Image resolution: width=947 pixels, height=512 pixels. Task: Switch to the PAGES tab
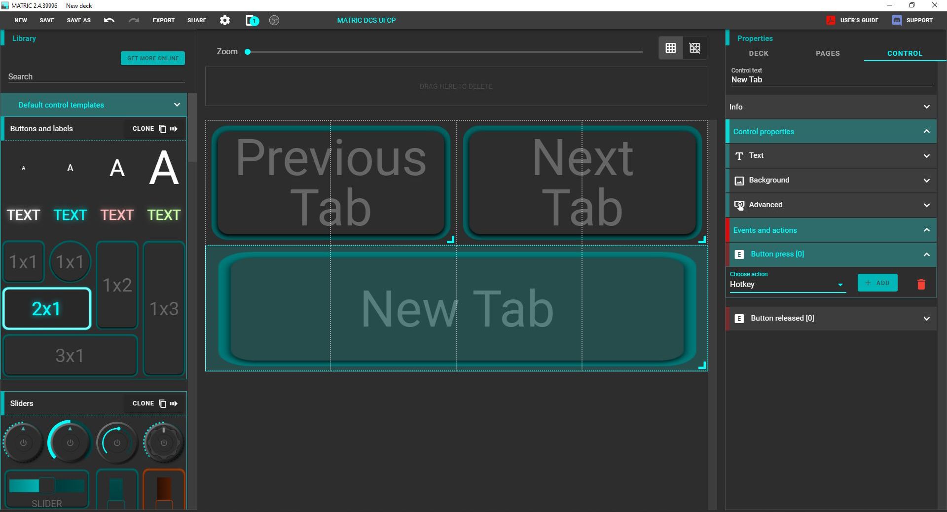(827, 53)
